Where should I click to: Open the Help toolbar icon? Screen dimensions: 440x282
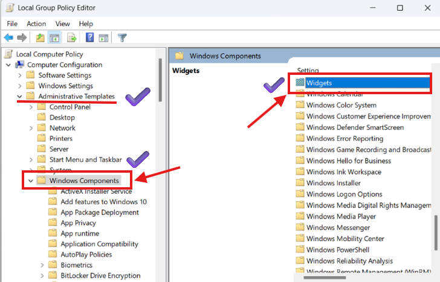click(x=90, y=37)
